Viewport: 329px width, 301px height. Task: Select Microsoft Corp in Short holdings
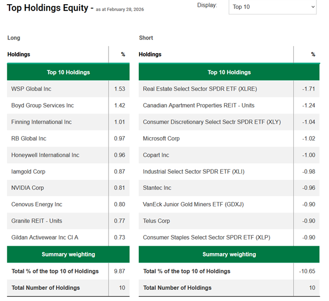click(161, 138)
